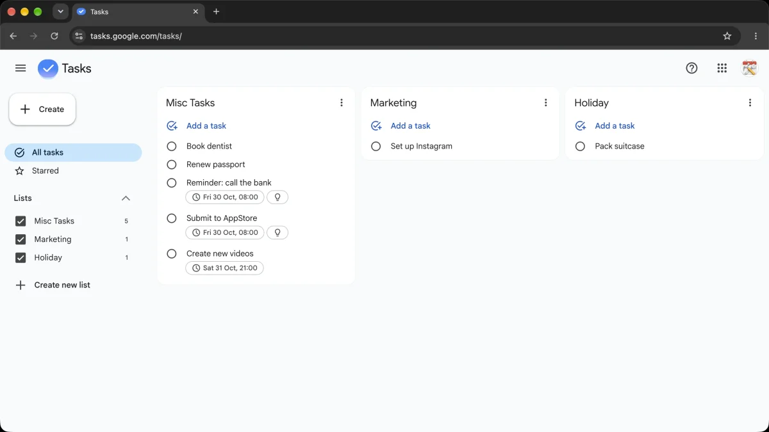Viewport: 769px width, 432px height.
Task: Click Create new list
Action: point(53,285)
